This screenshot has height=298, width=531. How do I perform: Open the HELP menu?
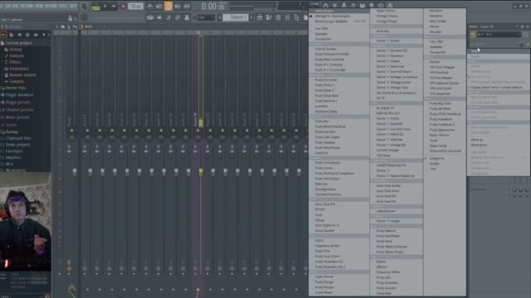[x=74, y=6]
